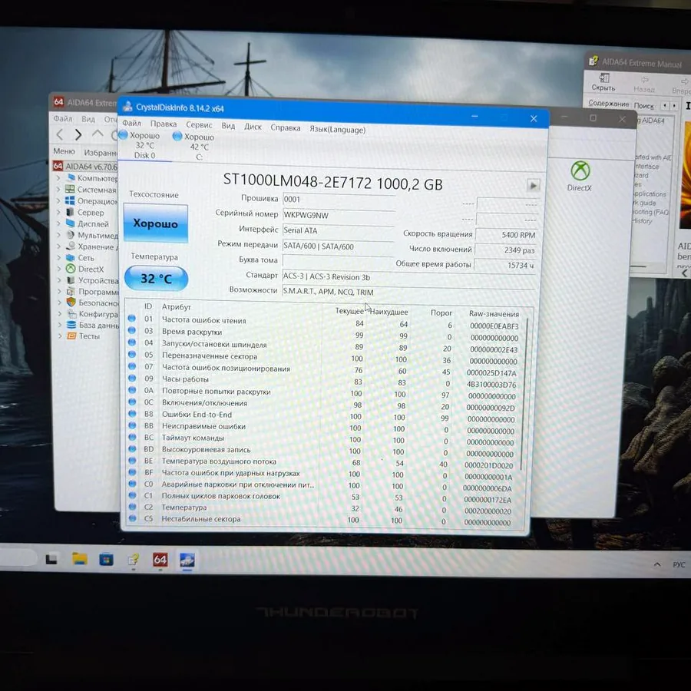Select DirectX item in AIDA64 tree
The height and width of the screenshot is (691, 691).
point(85,269)
